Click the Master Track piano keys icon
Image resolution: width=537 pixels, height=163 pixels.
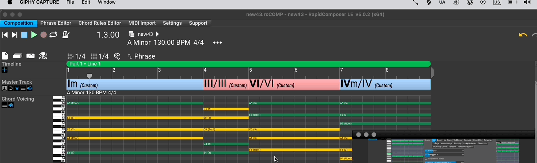[x=4, y=88]
